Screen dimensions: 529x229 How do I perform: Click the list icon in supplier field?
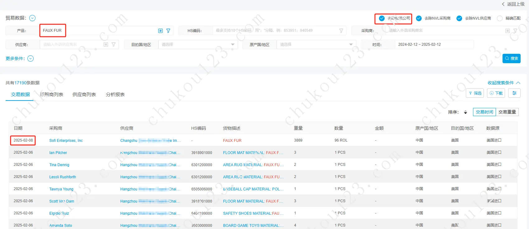[106, 44]
